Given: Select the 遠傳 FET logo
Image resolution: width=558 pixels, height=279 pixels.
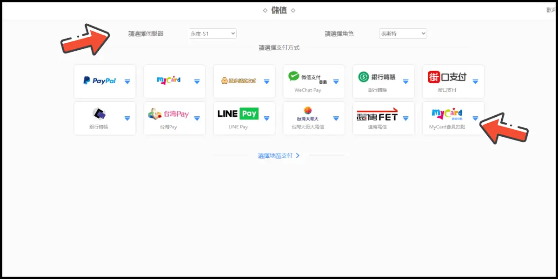Looking at the screenshot, I should point(377,114).
